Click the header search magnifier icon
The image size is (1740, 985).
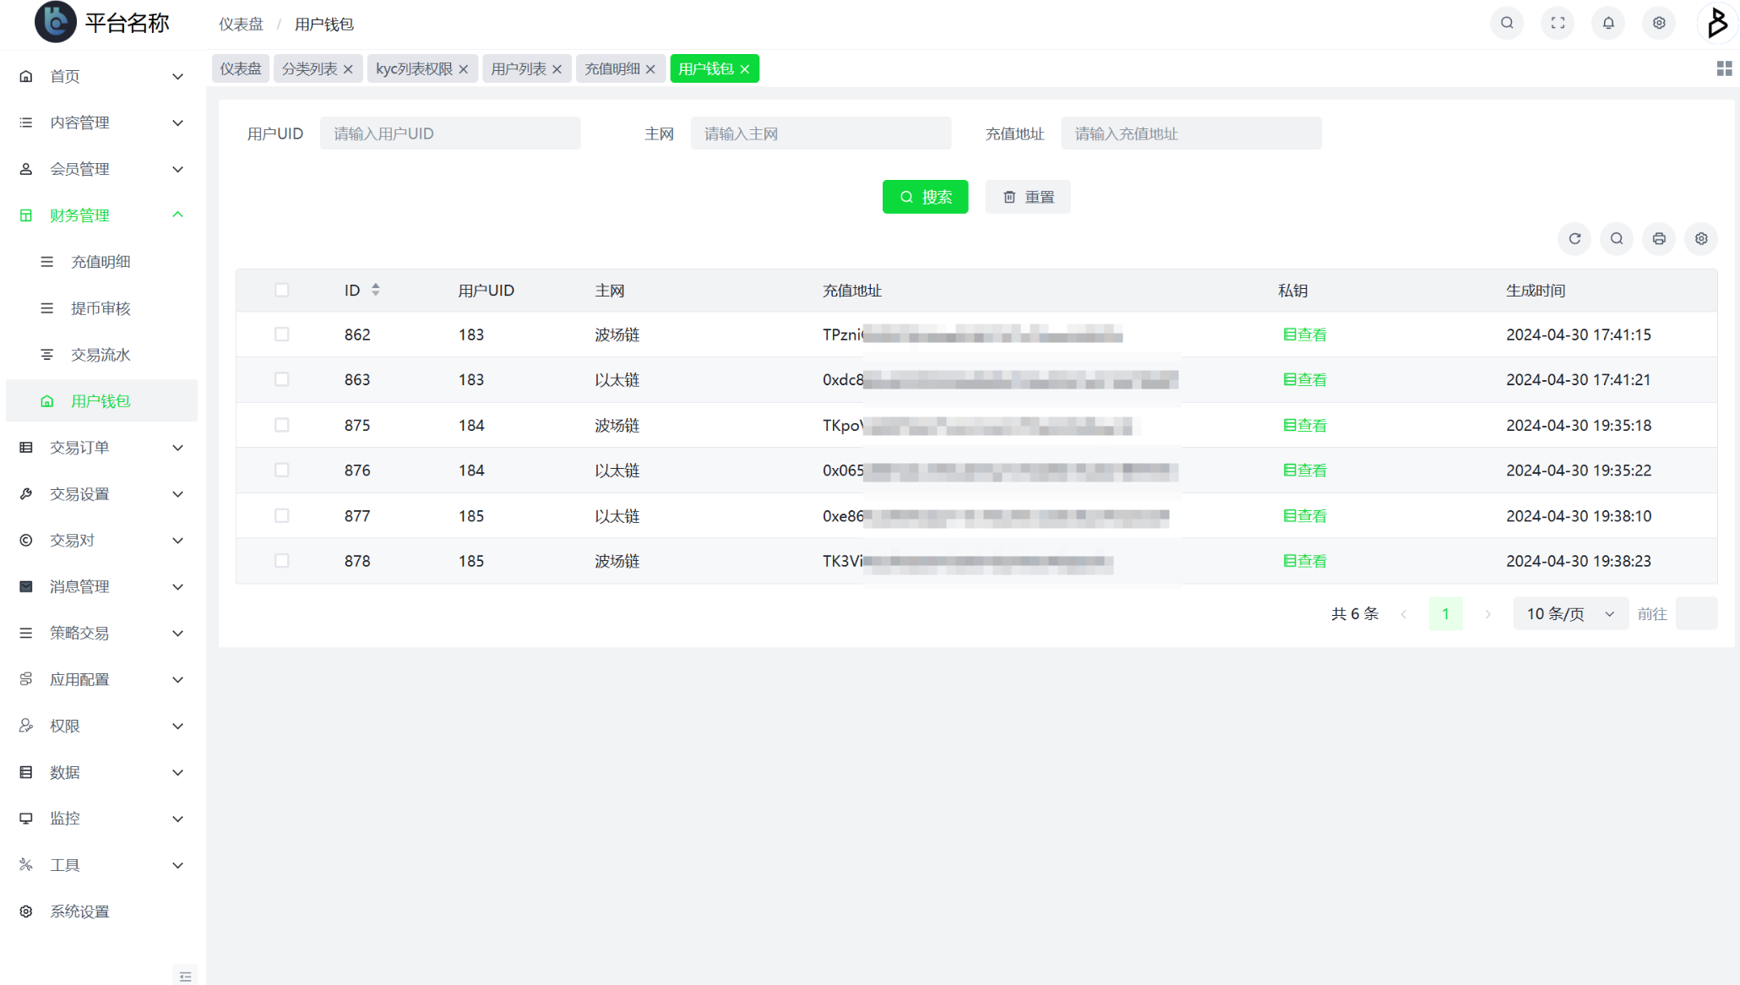click(1507, 24)
